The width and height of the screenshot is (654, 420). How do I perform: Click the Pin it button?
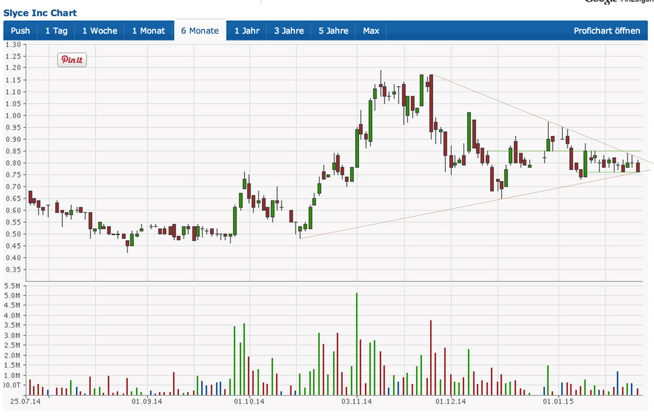coord(72,60)
